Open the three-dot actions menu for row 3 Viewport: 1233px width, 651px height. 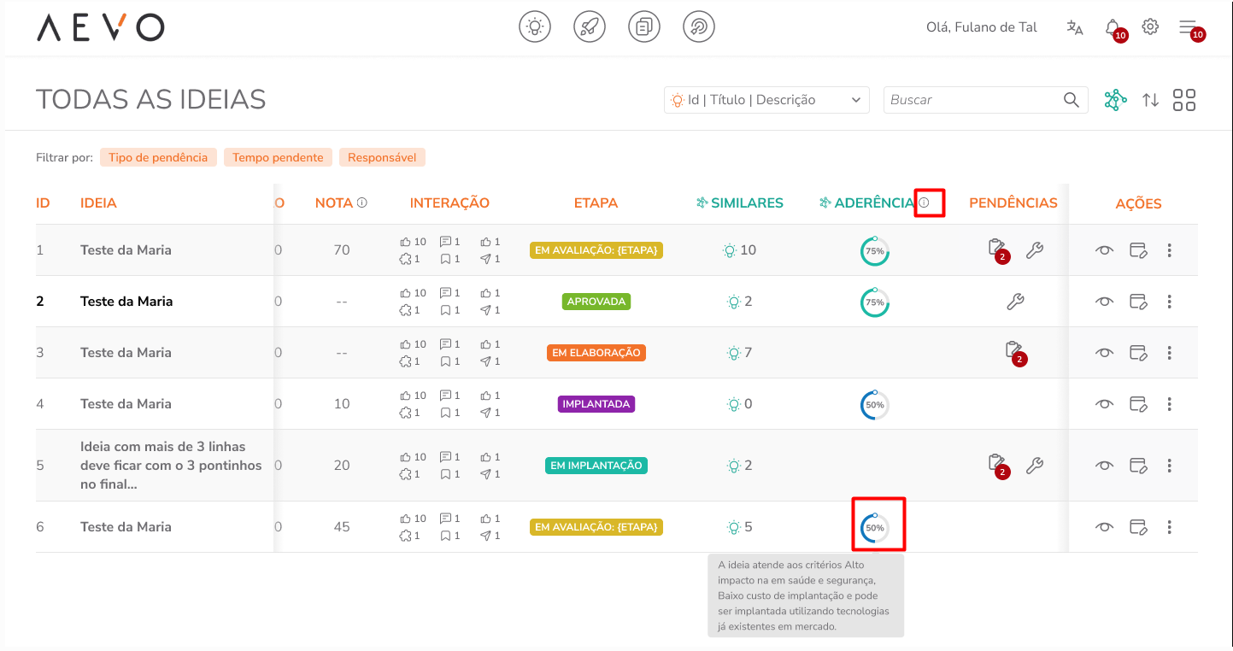coord(1169,353)
